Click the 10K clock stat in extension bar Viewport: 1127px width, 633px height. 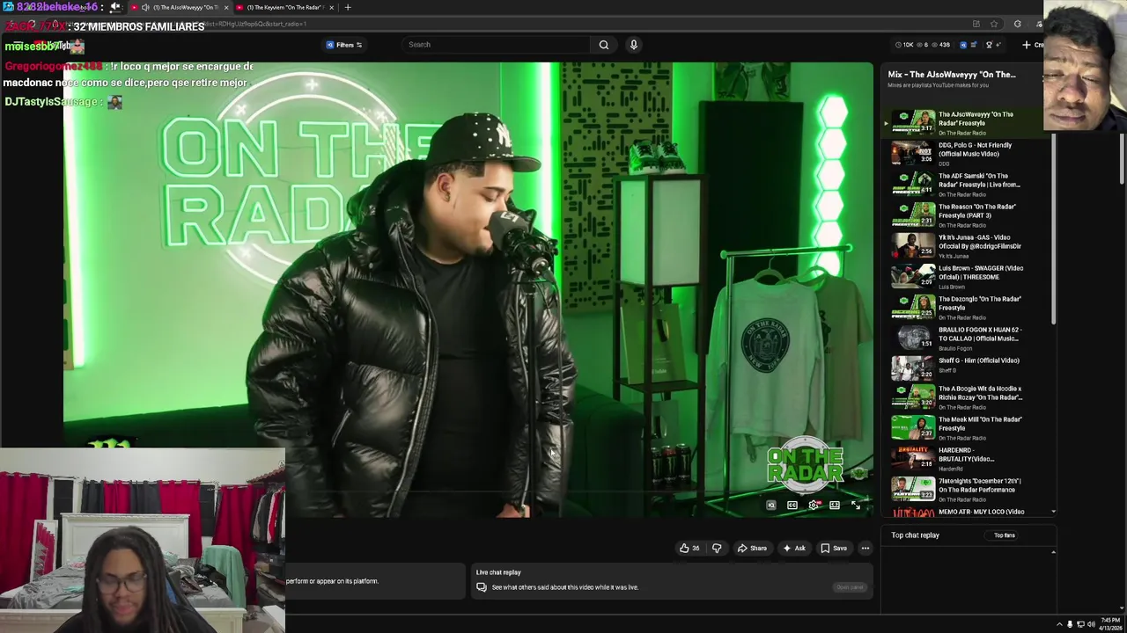pyautogui.click(x=904, y=45)
